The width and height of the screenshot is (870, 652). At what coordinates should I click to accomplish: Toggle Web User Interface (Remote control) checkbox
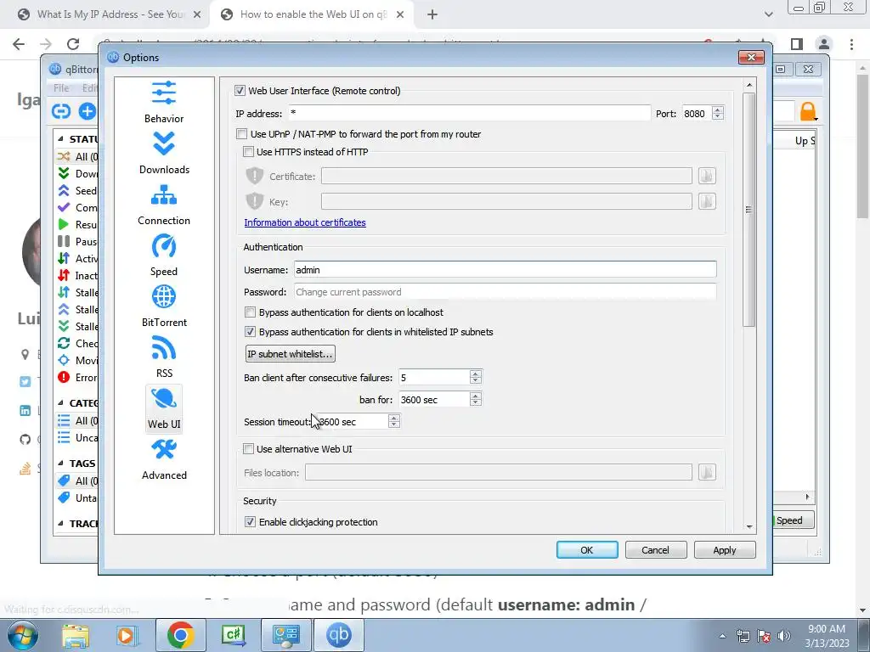click(240, 90)
